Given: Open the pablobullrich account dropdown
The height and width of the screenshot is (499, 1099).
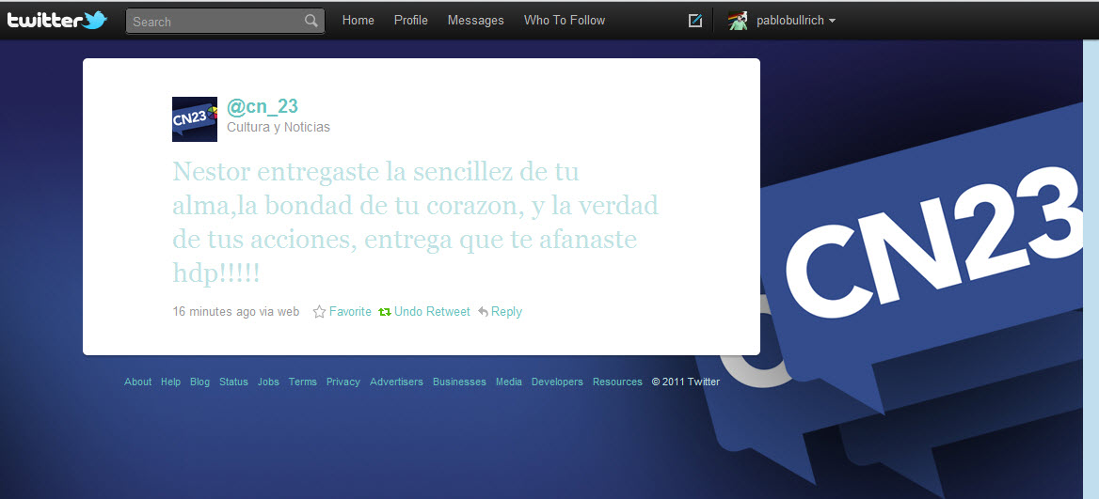Looking at the screenshot, I should (795, 21).
